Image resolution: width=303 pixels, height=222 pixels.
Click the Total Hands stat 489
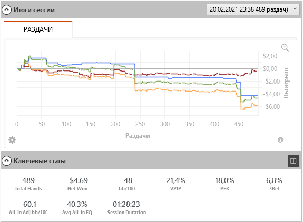coord(28,180)
